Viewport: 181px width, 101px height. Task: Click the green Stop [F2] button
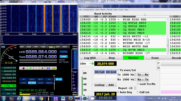(9, 85)
